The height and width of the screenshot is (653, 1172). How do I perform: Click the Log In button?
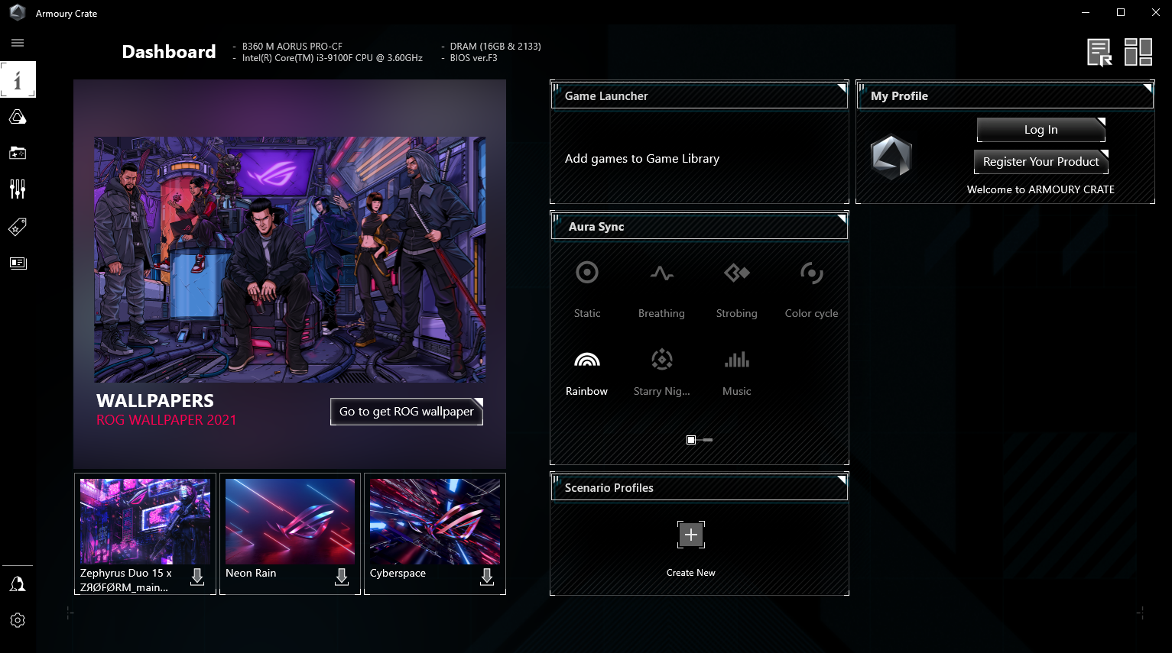pos(1041,130)
